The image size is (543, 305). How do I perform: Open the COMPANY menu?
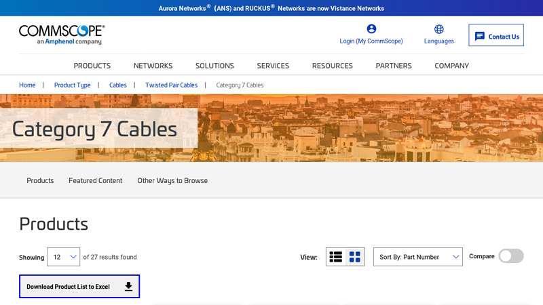coord(451,66)
